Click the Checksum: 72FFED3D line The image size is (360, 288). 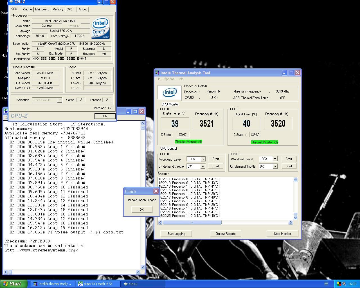click(27, 241)
